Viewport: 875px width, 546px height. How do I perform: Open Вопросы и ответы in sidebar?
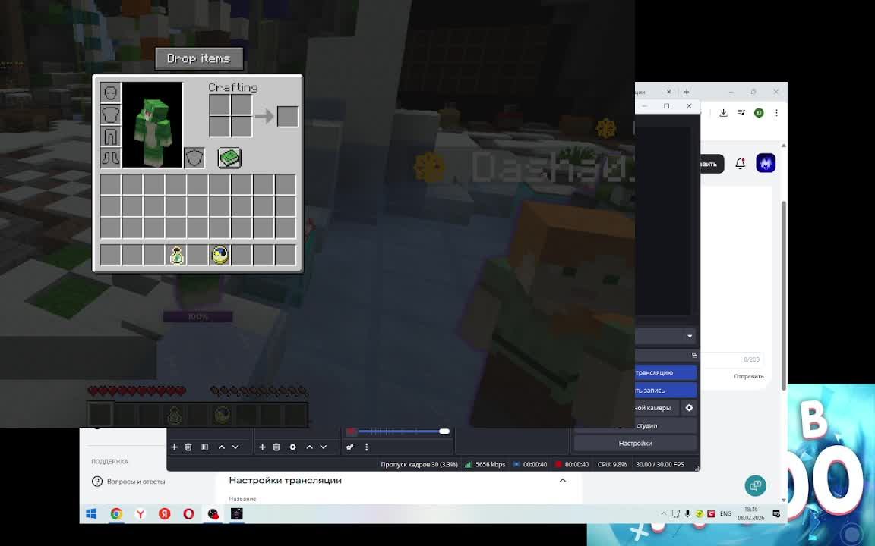pyautogui.click(x=129, y=482)
